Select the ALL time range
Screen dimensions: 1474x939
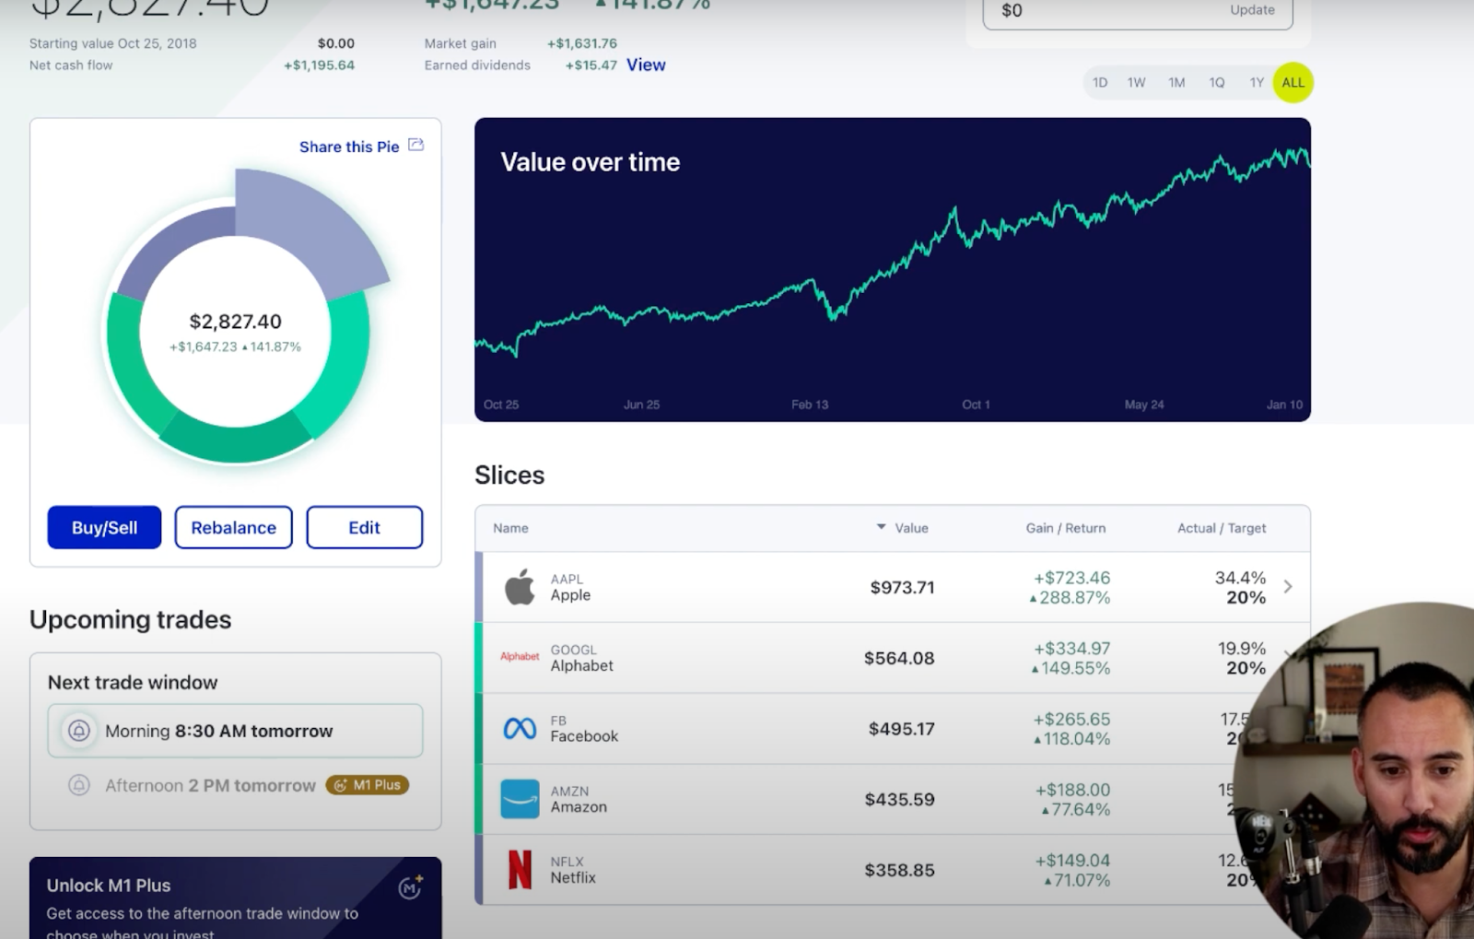[x=1293, y=83]
